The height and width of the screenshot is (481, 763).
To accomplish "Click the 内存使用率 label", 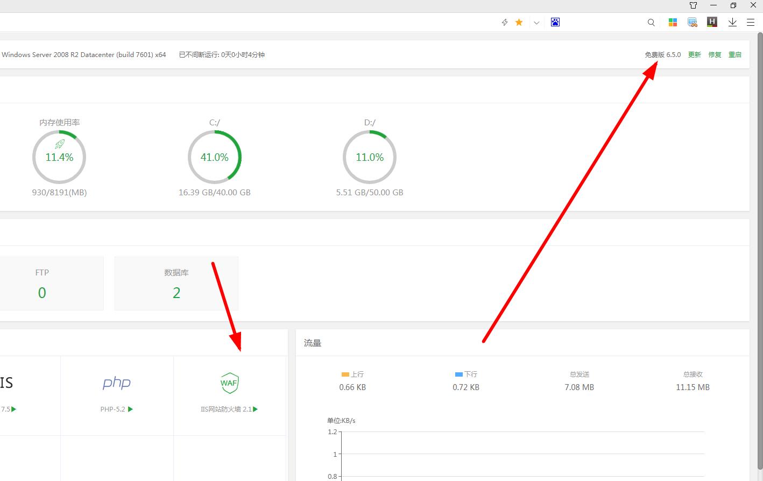I will pos(60,122).
